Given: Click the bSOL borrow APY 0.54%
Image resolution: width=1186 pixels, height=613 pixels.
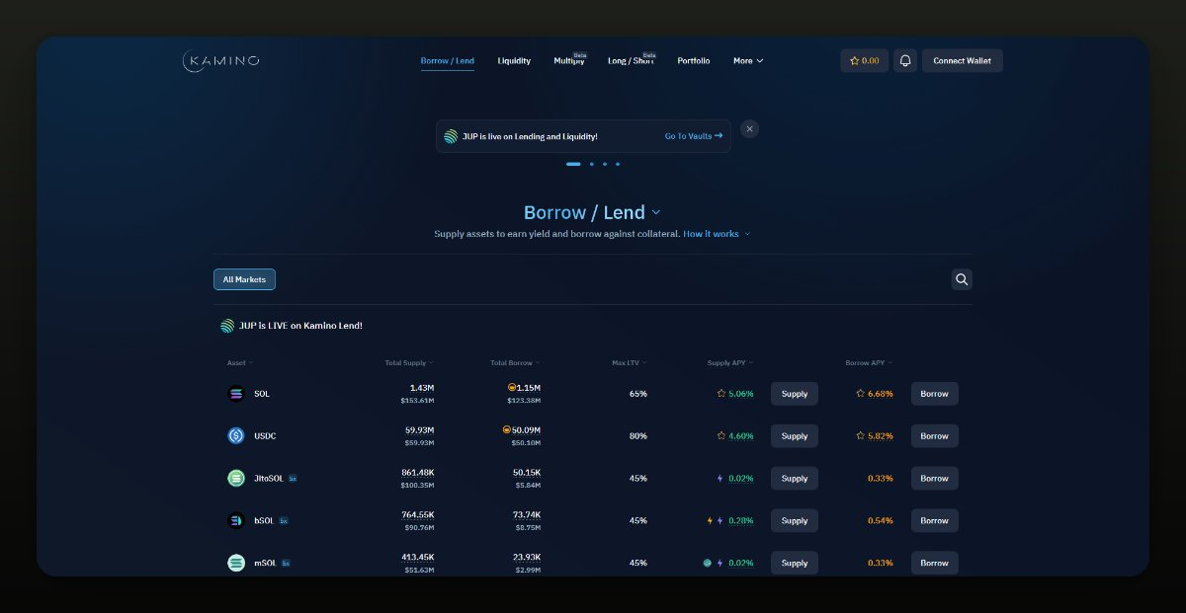Looking at the screenshot, I should [x=881, y=520].
